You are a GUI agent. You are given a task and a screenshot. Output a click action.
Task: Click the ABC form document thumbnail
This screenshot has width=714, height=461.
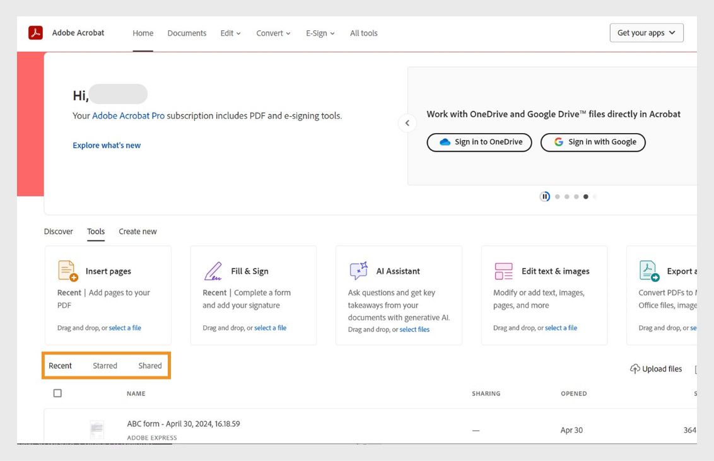click(97, 429)
